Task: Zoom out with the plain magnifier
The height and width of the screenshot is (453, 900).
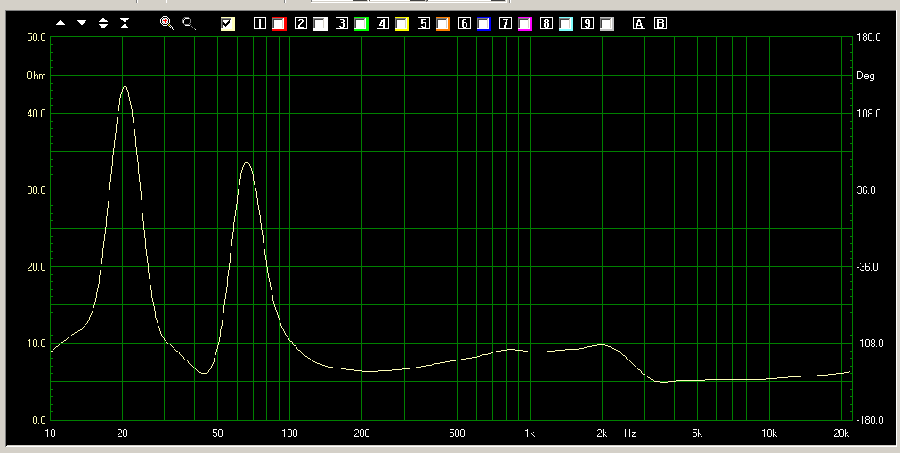Action: (x=189, y=23)
